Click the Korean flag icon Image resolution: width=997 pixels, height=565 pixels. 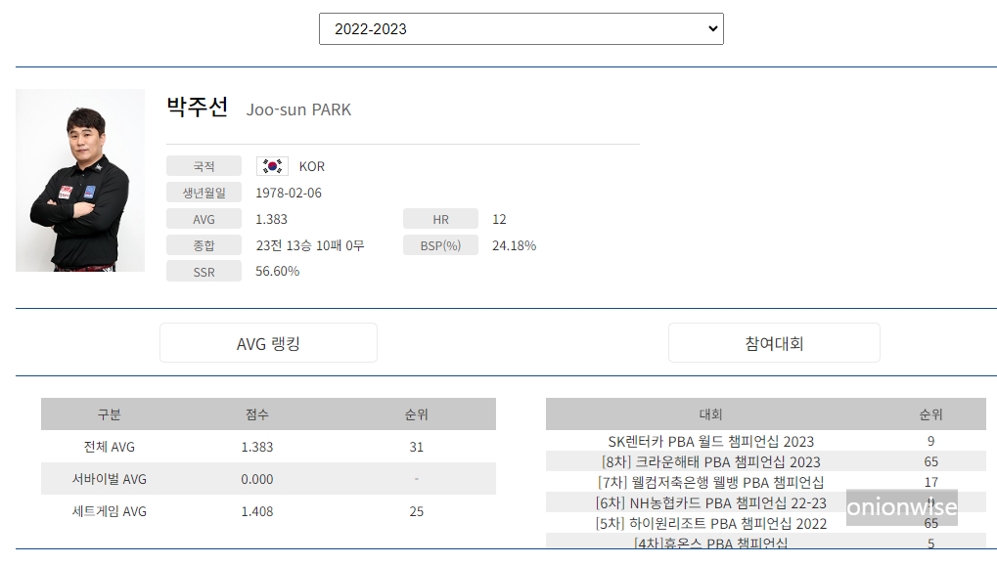click(271, 165)
